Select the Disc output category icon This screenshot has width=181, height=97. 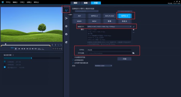(x=66, y=34)
